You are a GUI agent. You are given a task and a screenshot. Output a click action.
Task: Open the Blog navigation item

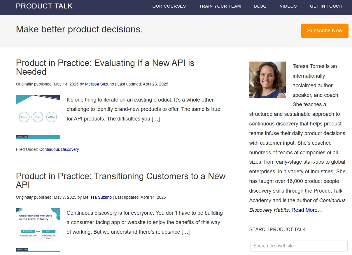[260, 6]
